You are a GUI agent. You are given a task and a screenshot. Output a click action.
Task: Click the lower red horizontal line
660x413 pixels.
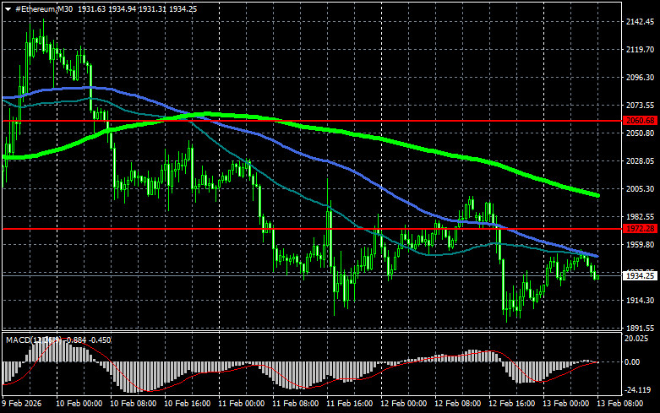(x=211, y=229)
